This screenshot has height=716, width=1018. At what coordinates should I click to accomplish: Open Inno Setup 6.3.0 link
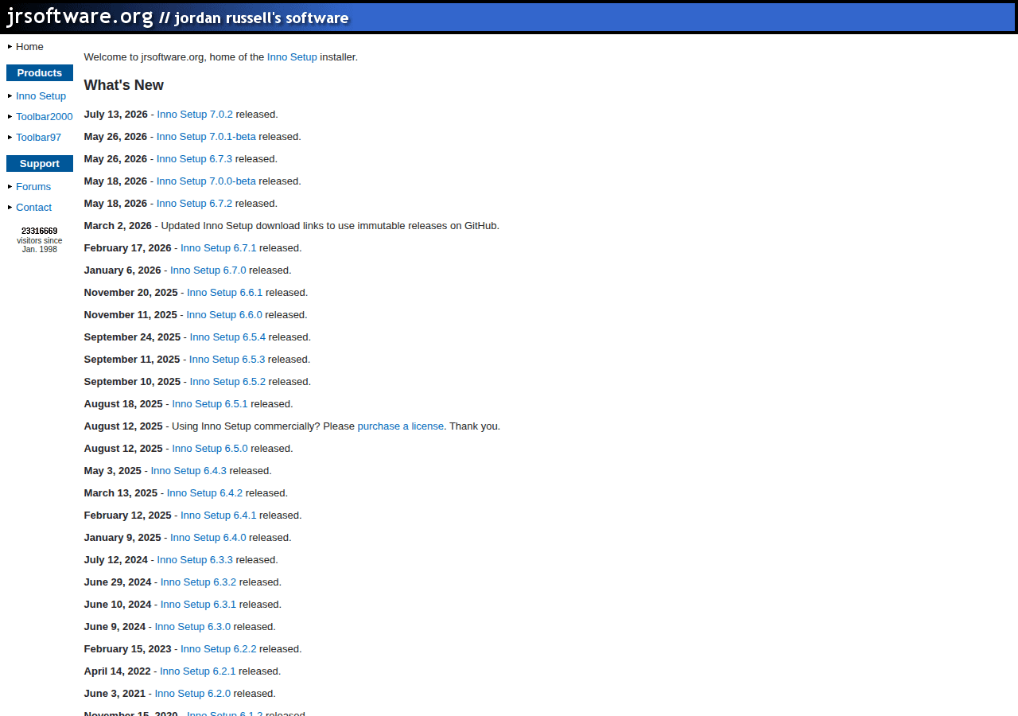click(192, 627)
